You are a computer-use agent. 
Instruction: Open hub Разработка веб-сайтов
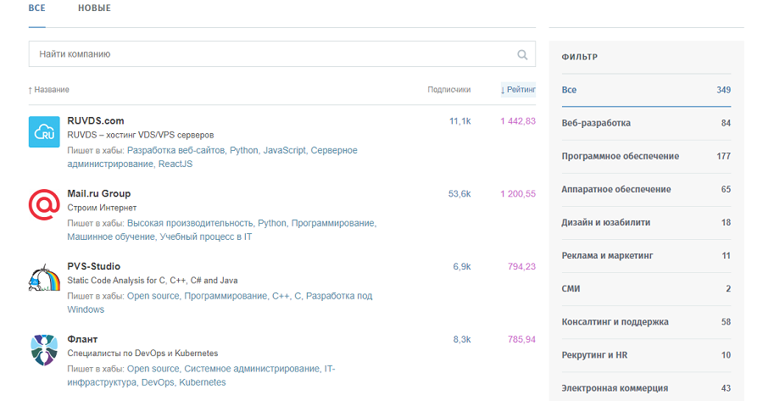pos(175,150)
